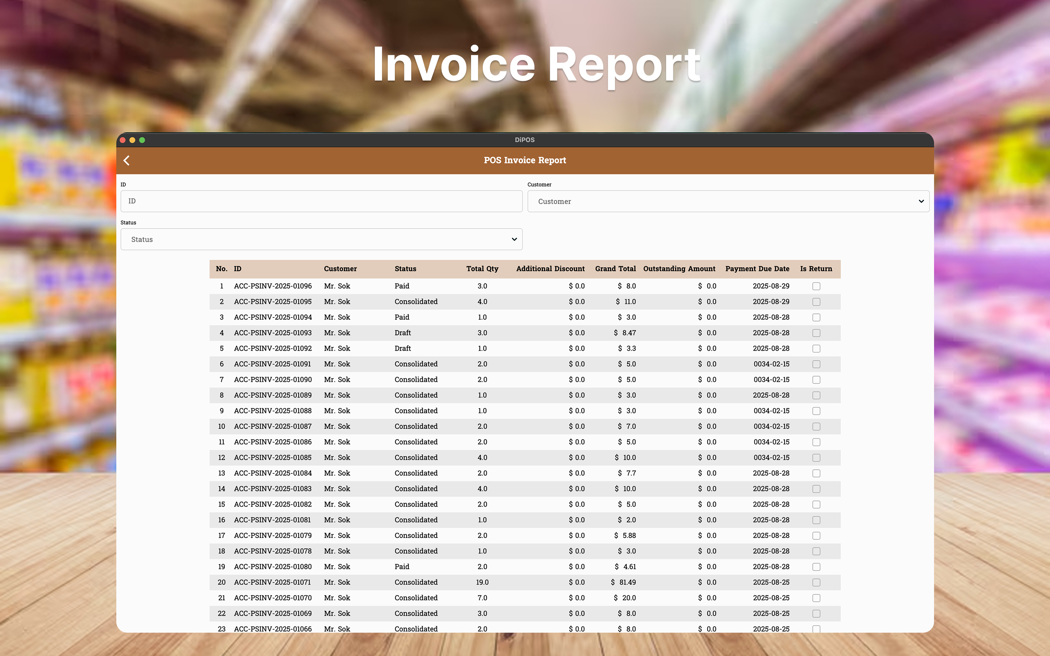Select invoice ID ACC-PSINV-2025-01087
Viewport: 1050px width, 656px height.
coord(272,426)
